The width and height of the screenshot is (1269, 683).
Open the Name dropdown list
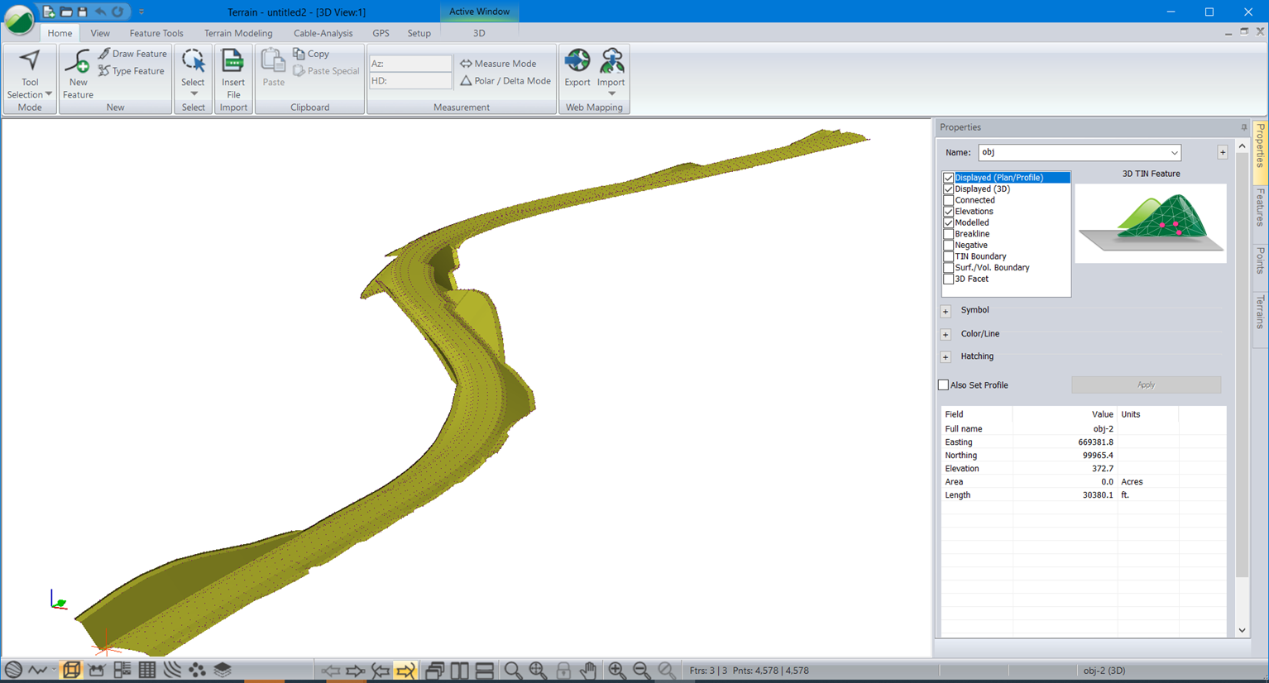1174,153
